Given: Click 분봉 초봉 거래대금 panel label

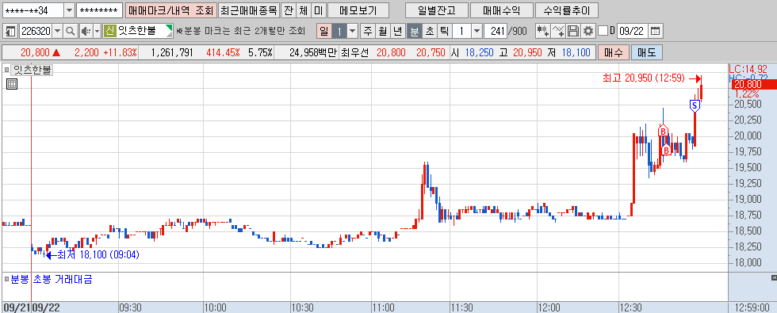Looking at the screenshot, I should coord(52,279).
